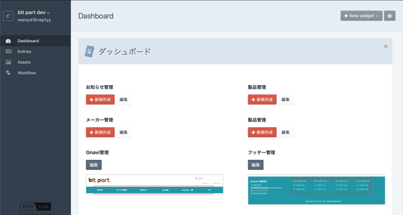Expand the New widget dropdown
The width and height of the screenshot is (403, 215).
tap(361, 16)
